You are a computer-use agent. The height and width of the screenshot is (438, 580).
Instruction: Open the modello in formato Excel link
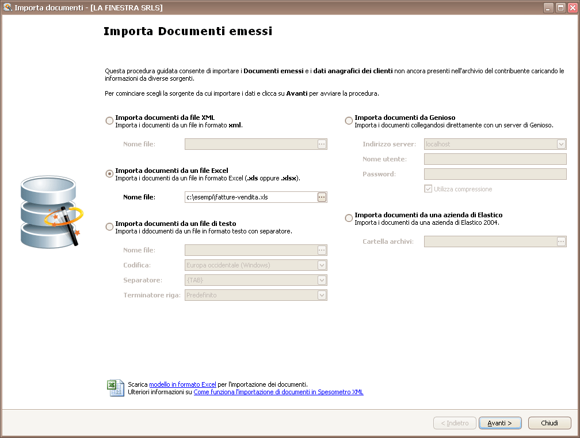click(x=182, y=384)
